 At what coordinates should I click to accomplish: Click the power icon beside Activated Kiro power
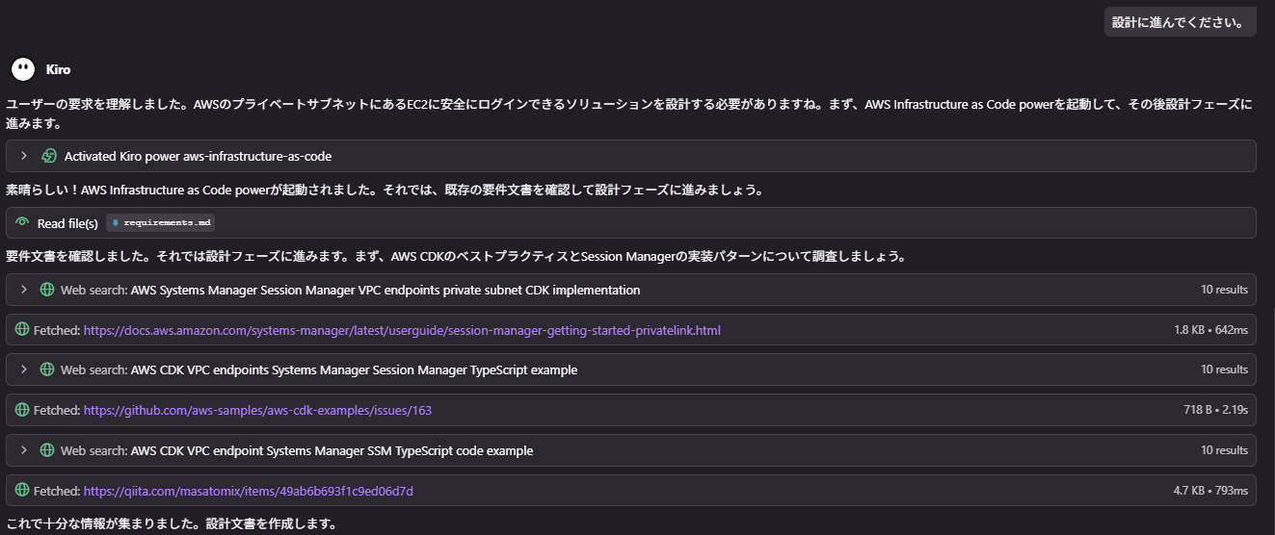pyautogui.click(x=49, y=156)
